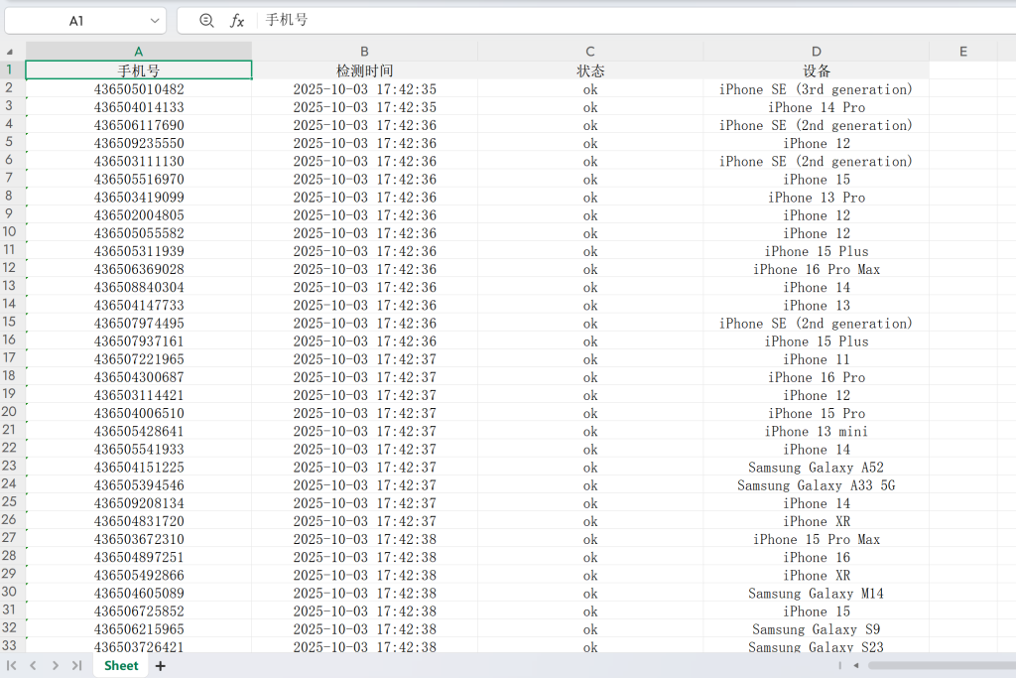This screenshot has height=678, width=1016.
Task: Select cell with 436503419099
Action: 139,198
